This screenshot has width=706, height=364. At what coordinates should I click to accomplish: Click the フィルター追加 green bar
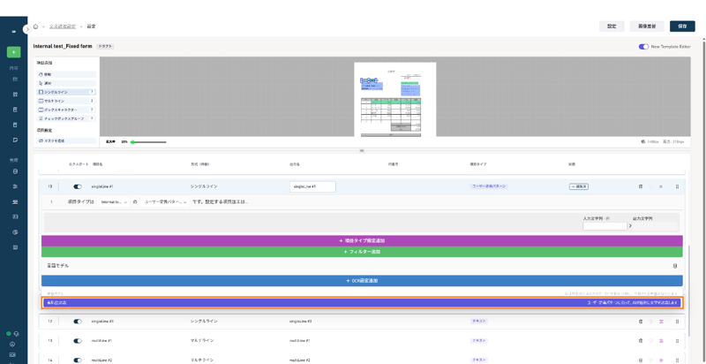click(x=362, y=252)
